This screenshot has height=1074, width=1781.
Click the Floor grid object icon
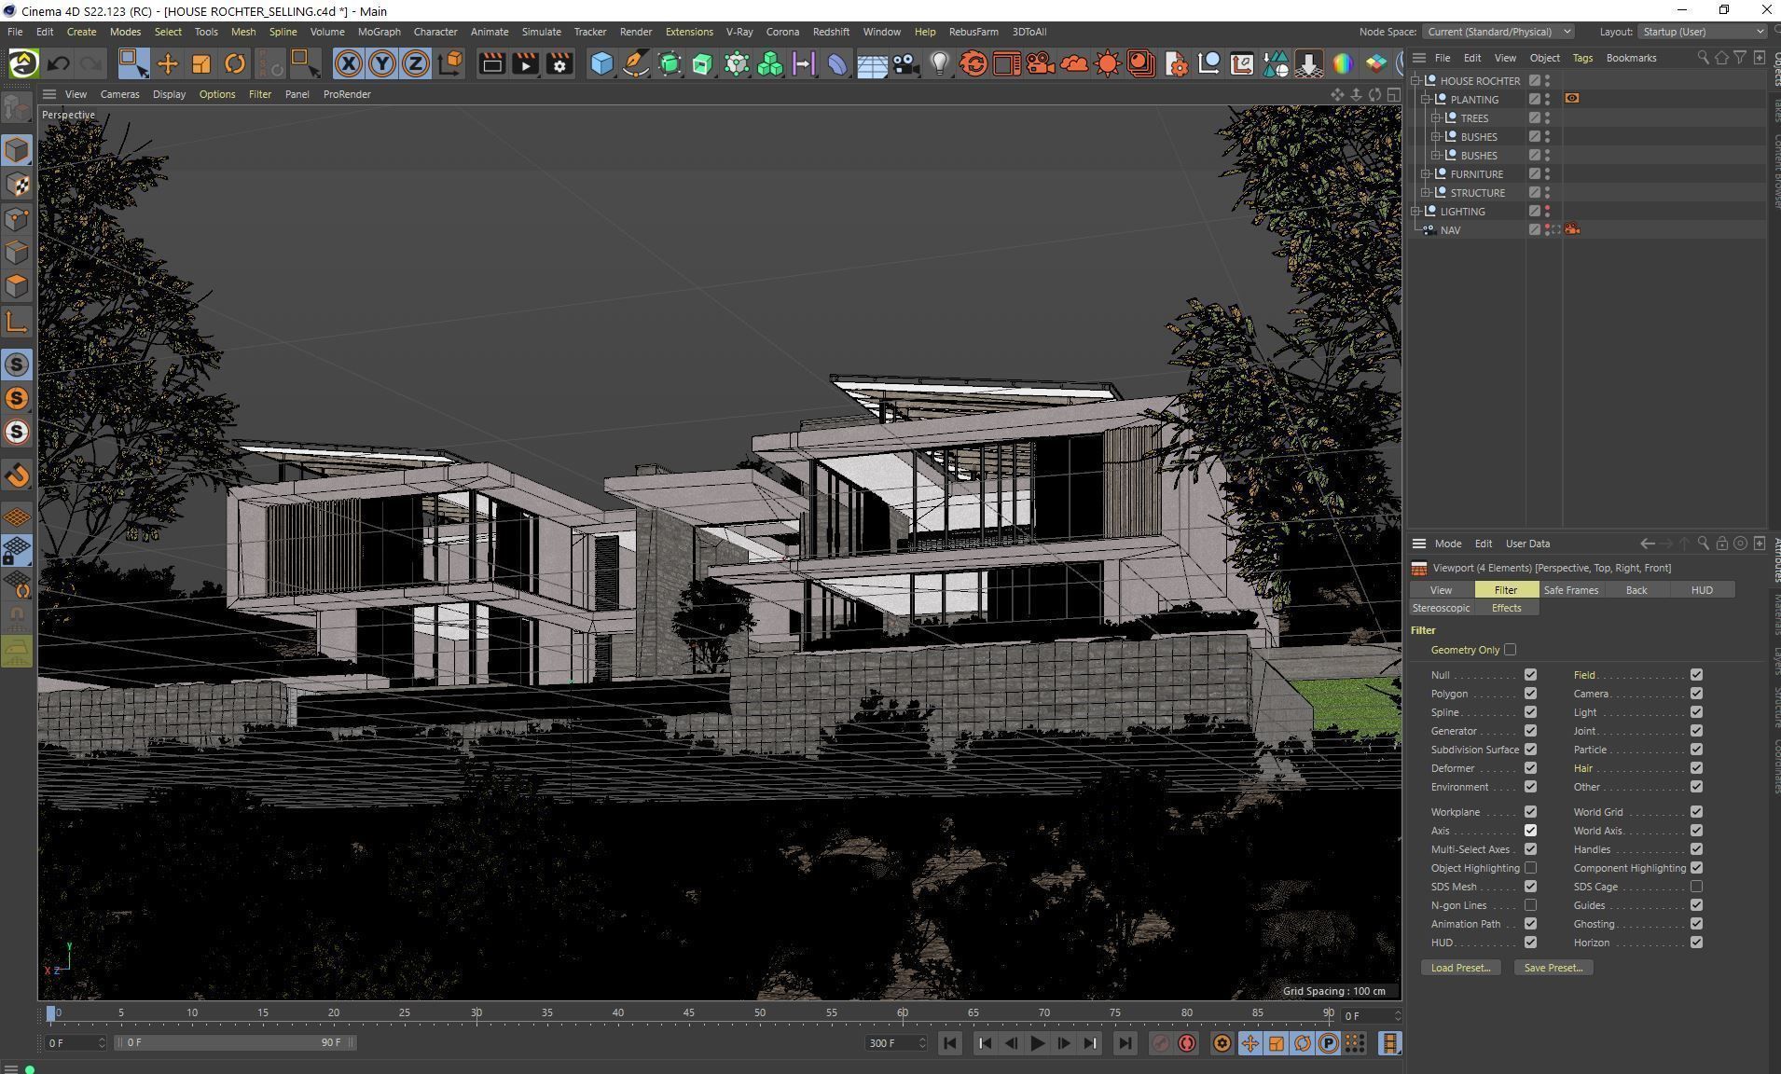pos(872,63)
